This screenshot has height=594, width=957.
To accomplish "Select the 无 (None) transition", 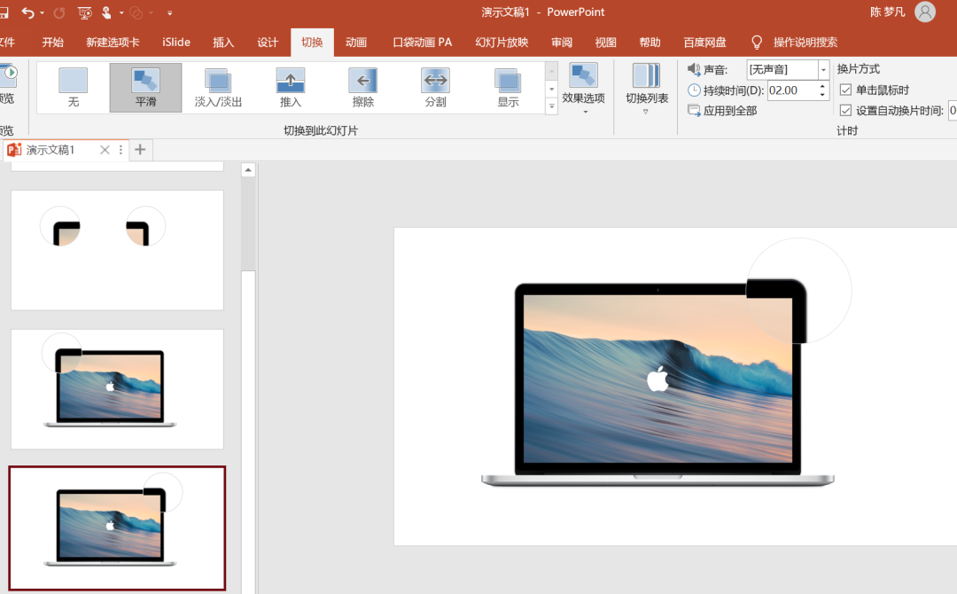I will tap(74, 87).
